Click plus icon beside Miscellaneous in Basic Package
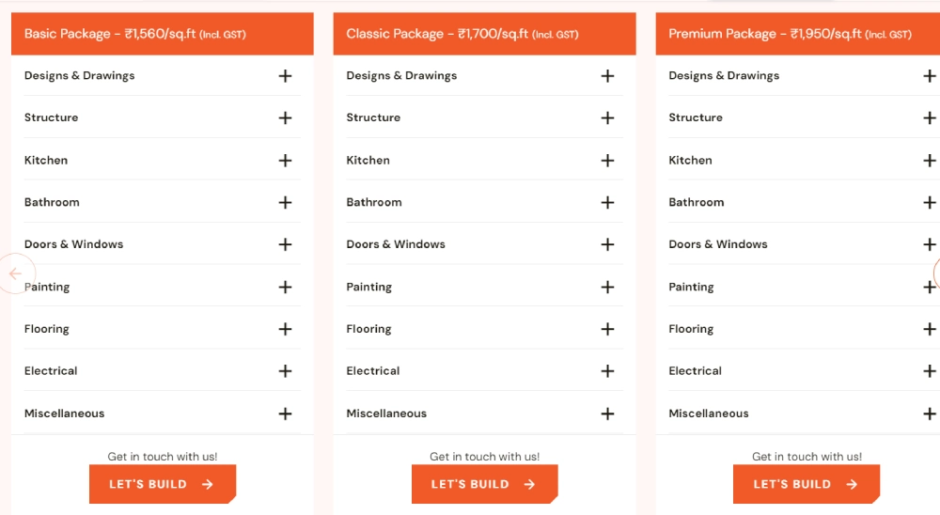The width and height of the screenshot is (940, 515). click(x=285, y=414)
